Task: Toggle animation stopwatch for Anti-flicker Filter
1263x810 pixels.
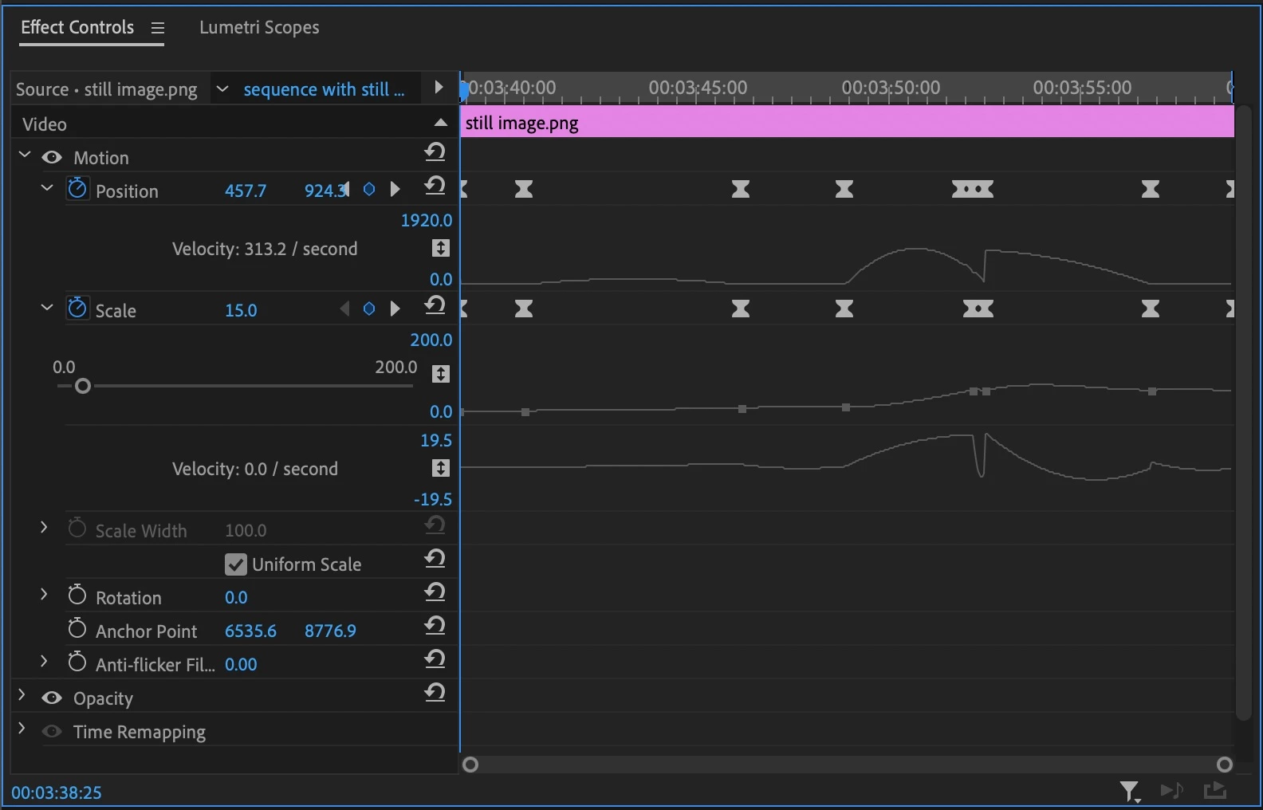Action: click(x=77, y=663)
